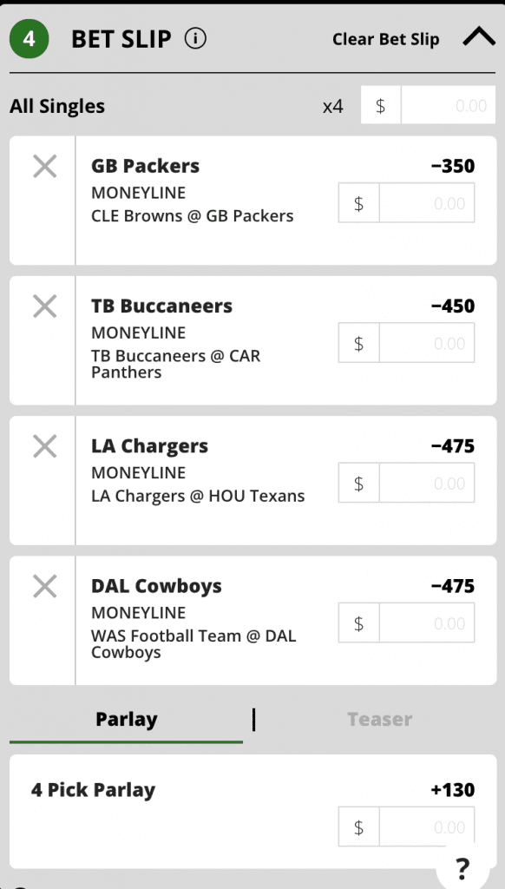Open the Bet Slip info icon
The height and width of the screenshot is (889, 505).
[x=195, y=39]
